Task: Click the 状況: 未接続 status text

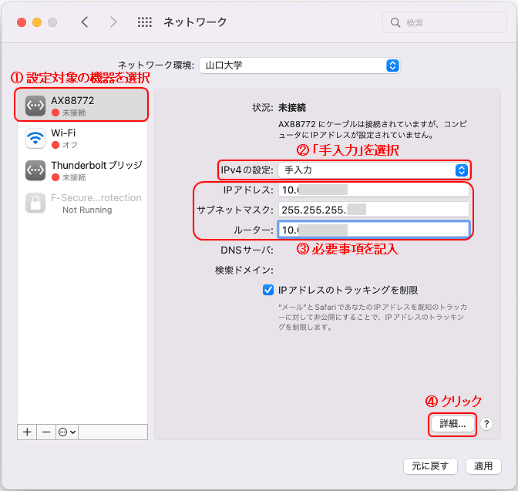Action: tap(279, 107)
